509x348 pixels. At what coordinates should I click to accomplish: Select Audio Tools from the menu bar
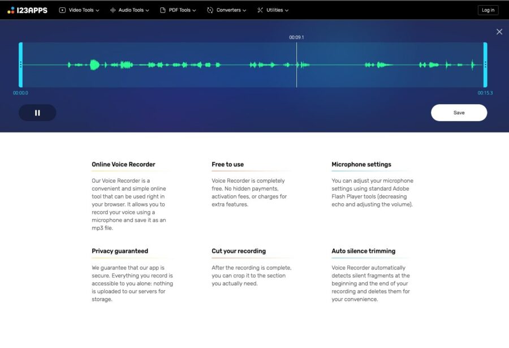[x=130, y=10]
